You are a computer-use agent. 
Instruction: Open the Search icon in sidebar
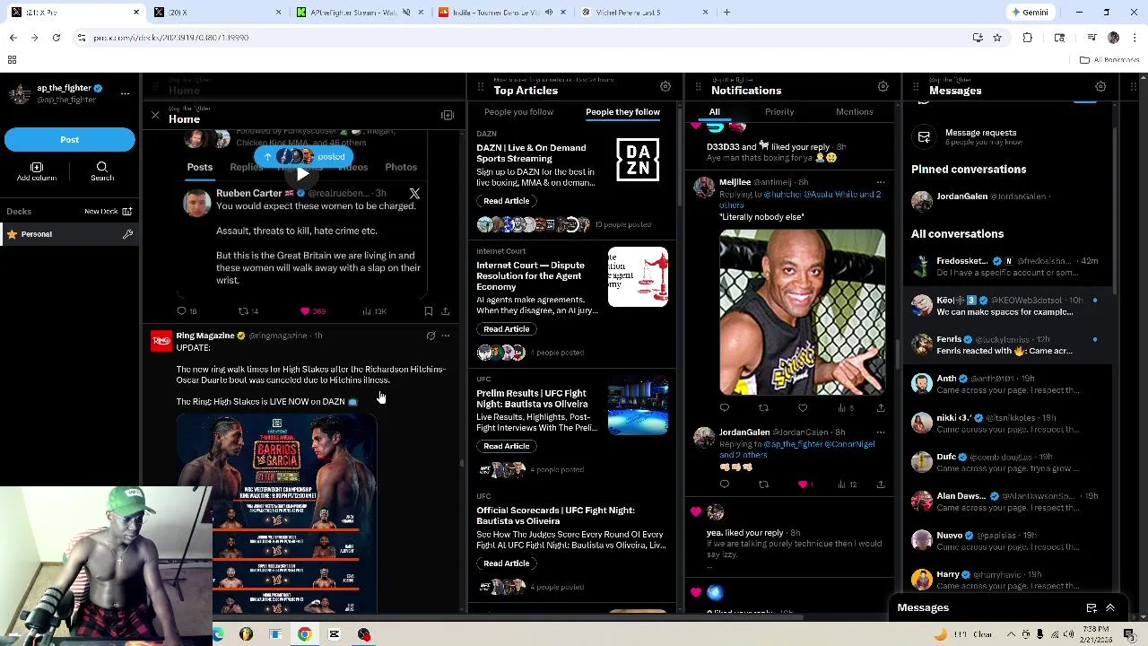101,171
